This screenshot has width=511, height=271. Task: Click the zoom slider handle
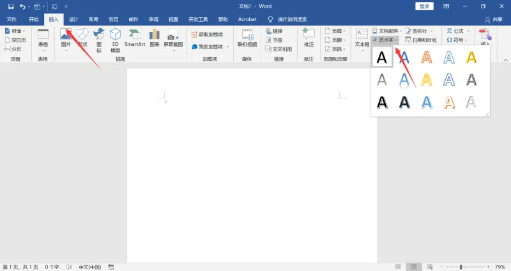pos(461,267)
